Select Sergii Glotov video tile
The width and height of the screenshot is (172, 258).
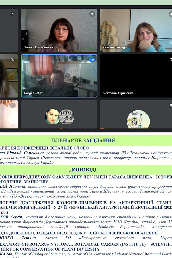point(59,76)
